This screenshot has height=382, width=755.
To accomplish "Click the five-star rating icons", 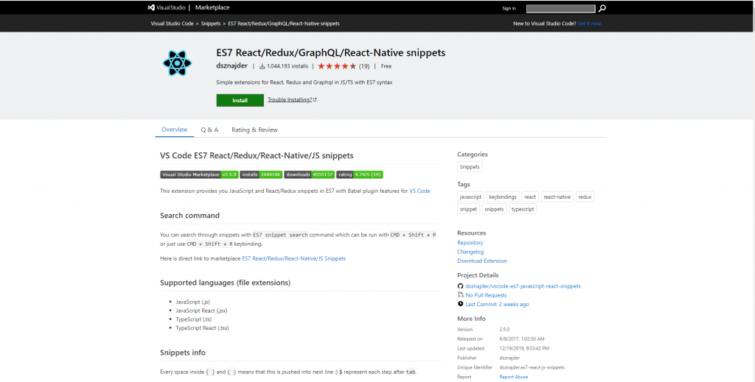I will [337, 66].
